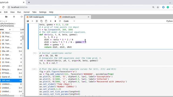Click the localhost:8888/lab address bar

[x=19, y=7]
